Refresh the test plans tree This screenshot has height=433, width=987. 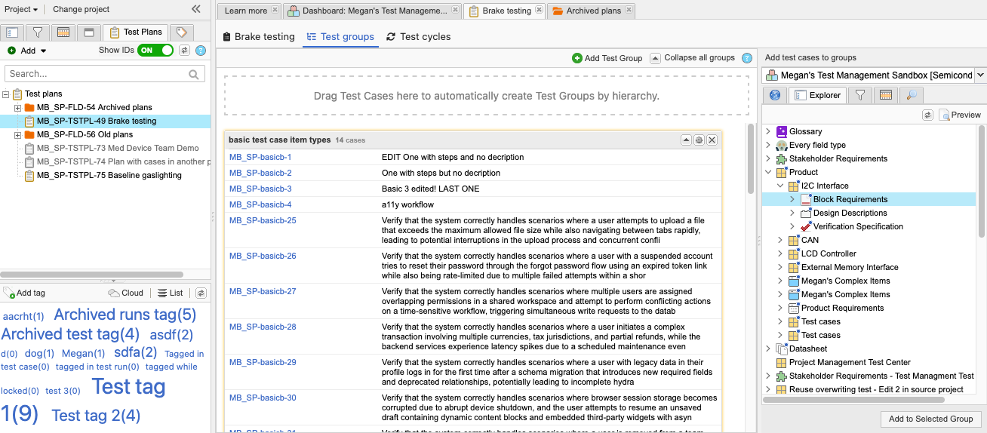(185, 51)
